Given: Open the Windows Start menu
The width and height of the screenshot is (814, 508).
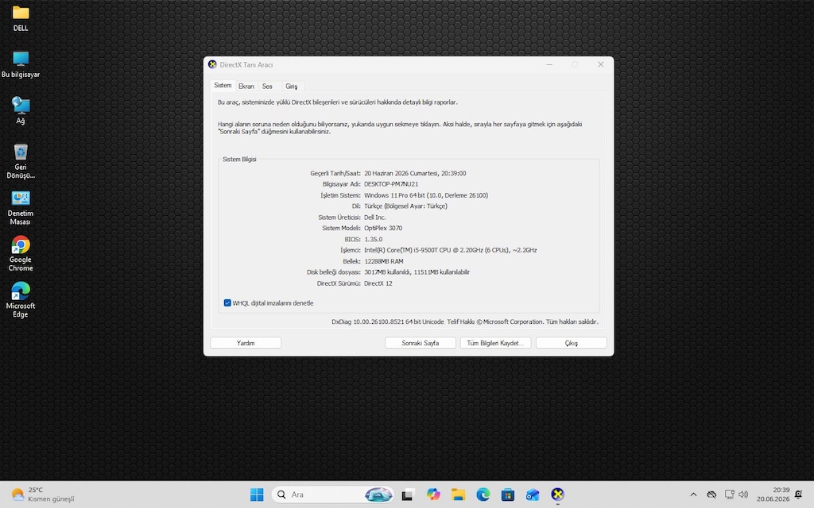Looking at the screenshot, I should click(257, 495).
